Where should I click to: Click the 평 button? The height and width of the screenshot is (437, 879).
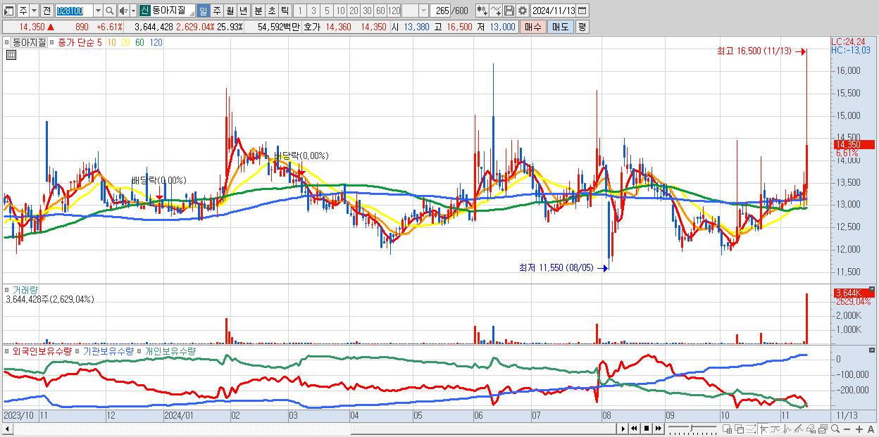coord(582,27)
